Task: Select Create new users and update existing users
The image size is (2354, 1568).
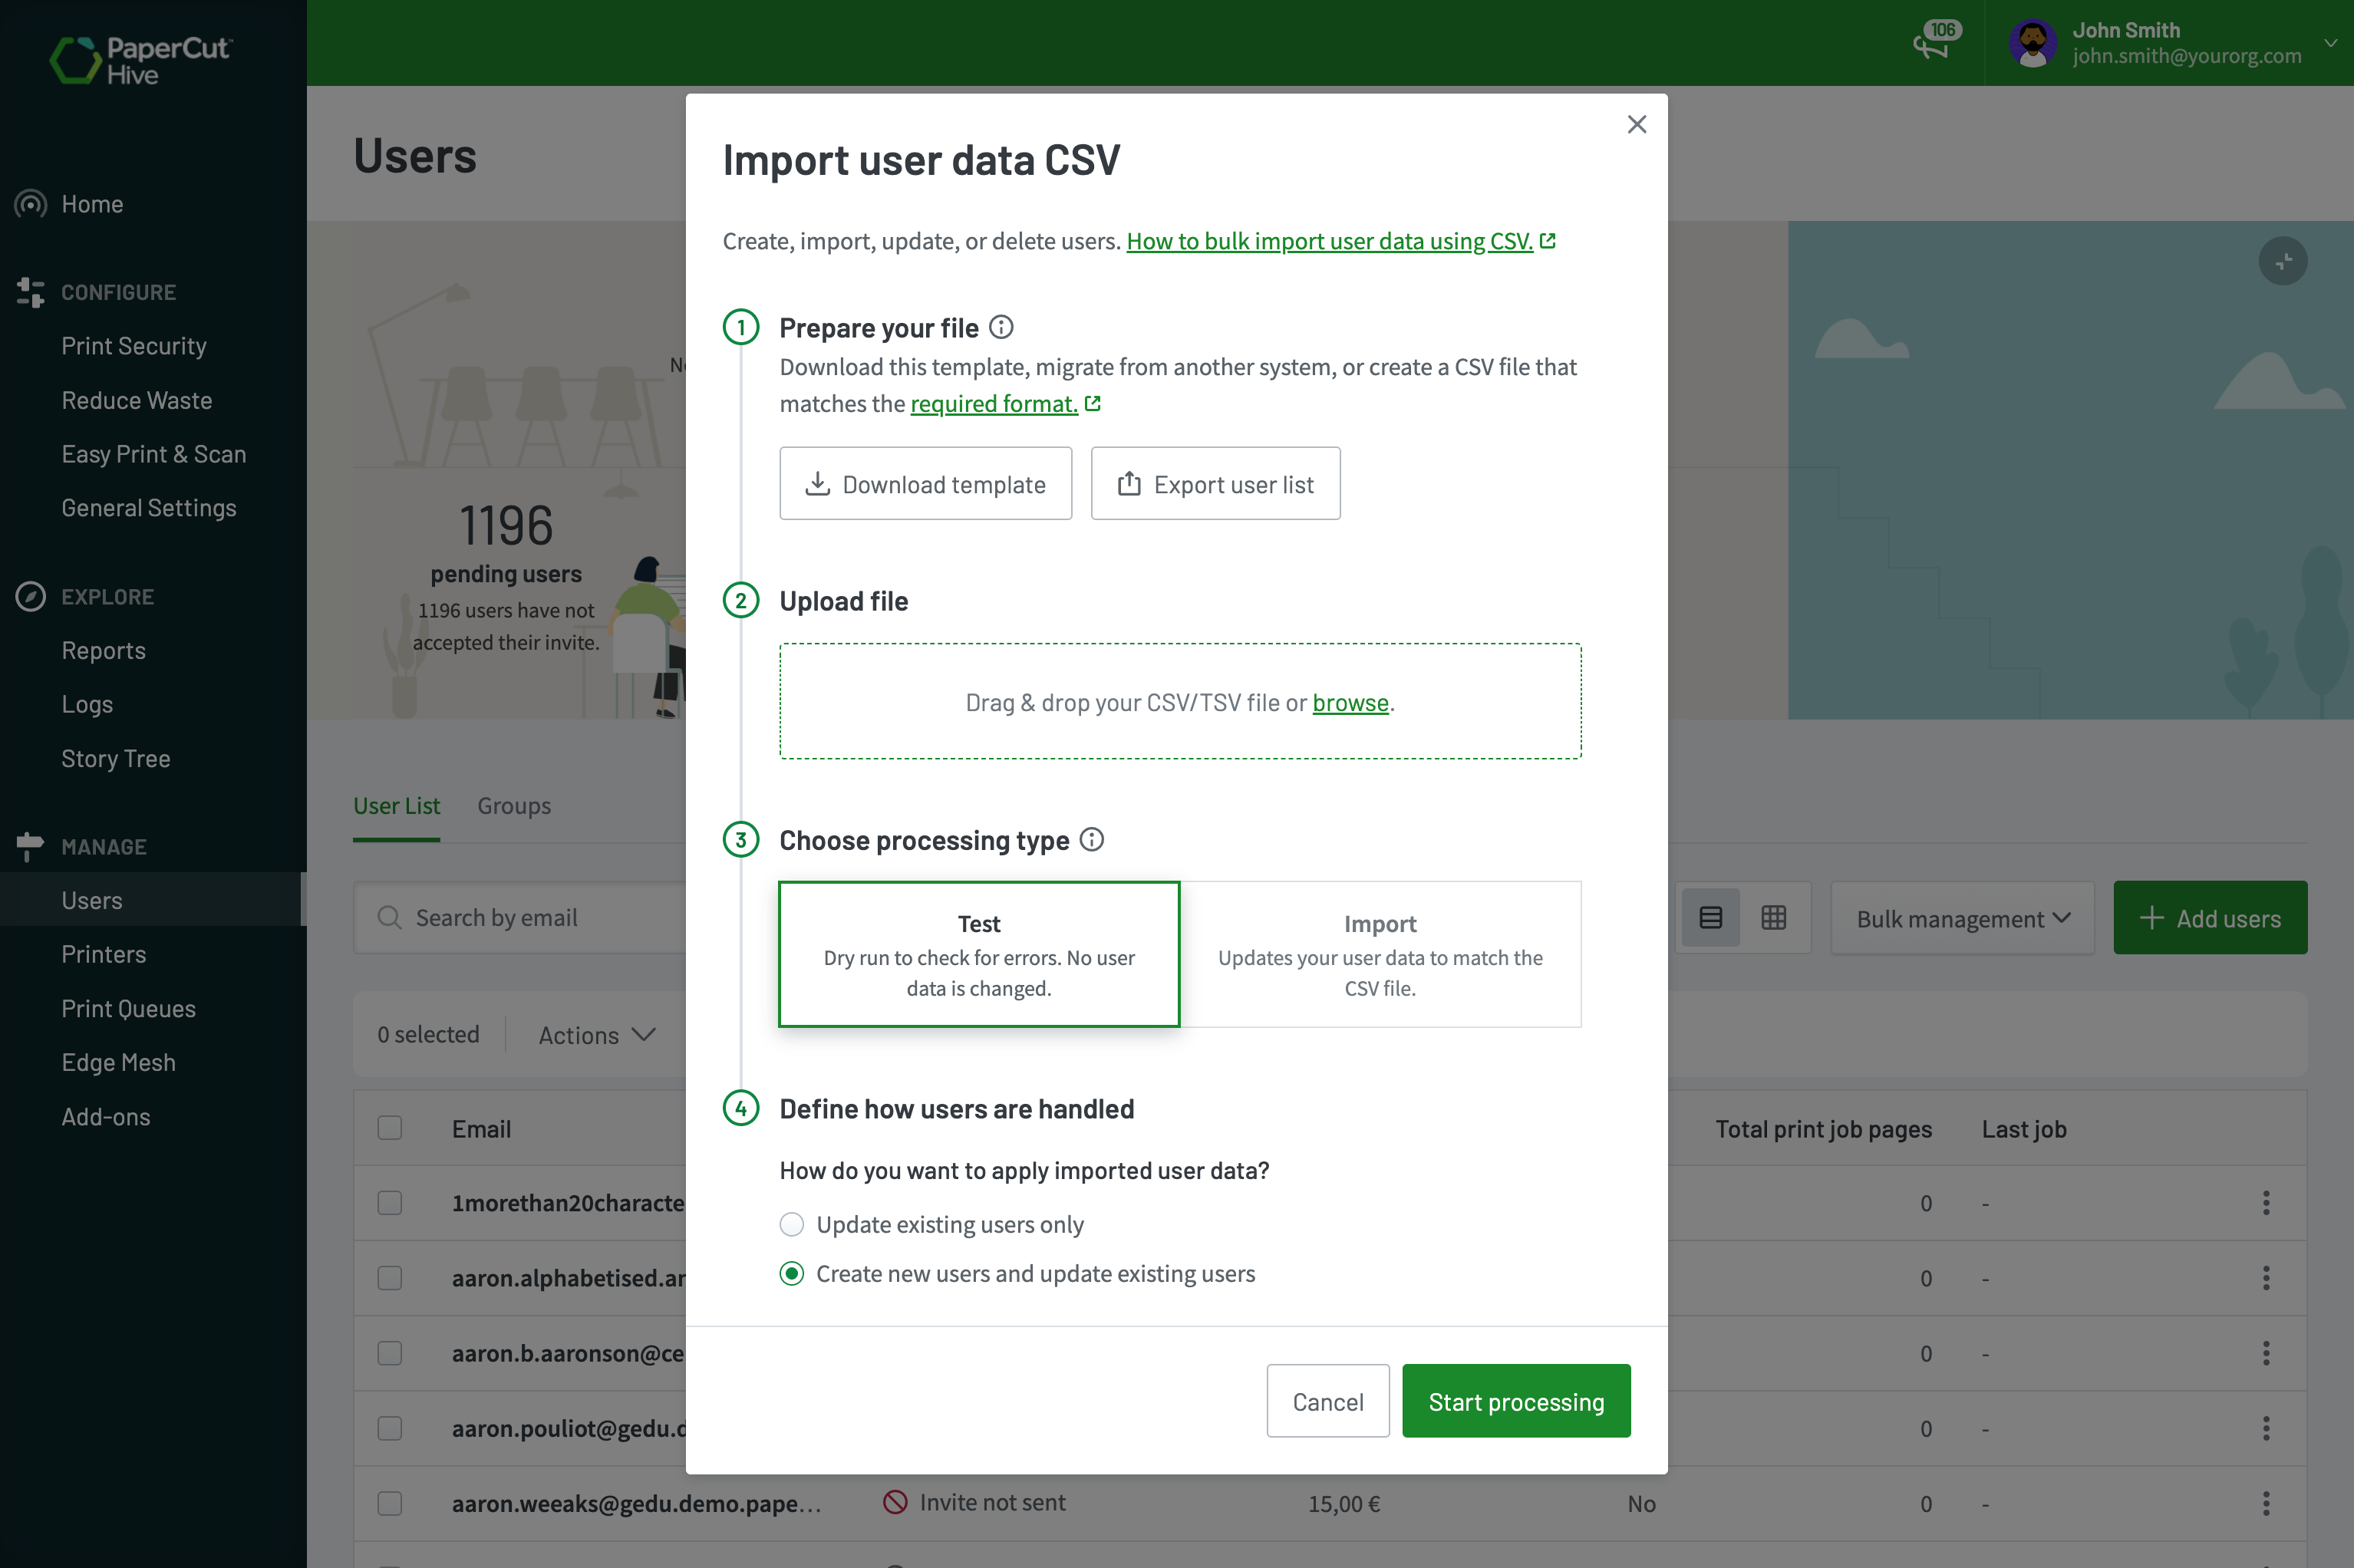Action: click(792, 1273)
